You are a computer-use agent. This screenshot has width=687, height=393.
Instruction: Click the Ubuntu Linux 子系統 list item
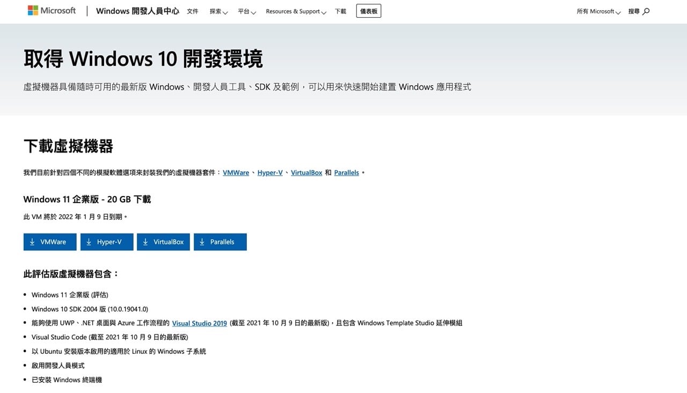[x=119, y=351]
